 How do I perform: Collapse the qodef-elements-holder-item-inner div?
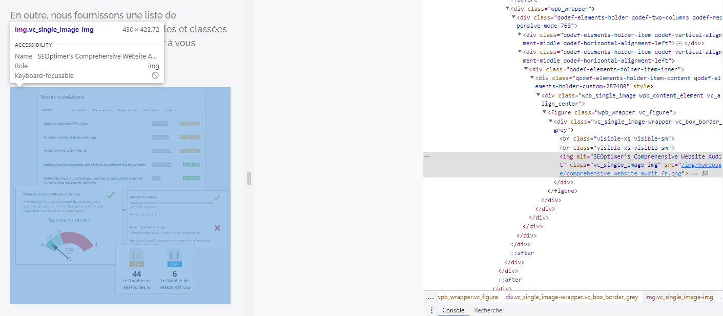[526, 69]
